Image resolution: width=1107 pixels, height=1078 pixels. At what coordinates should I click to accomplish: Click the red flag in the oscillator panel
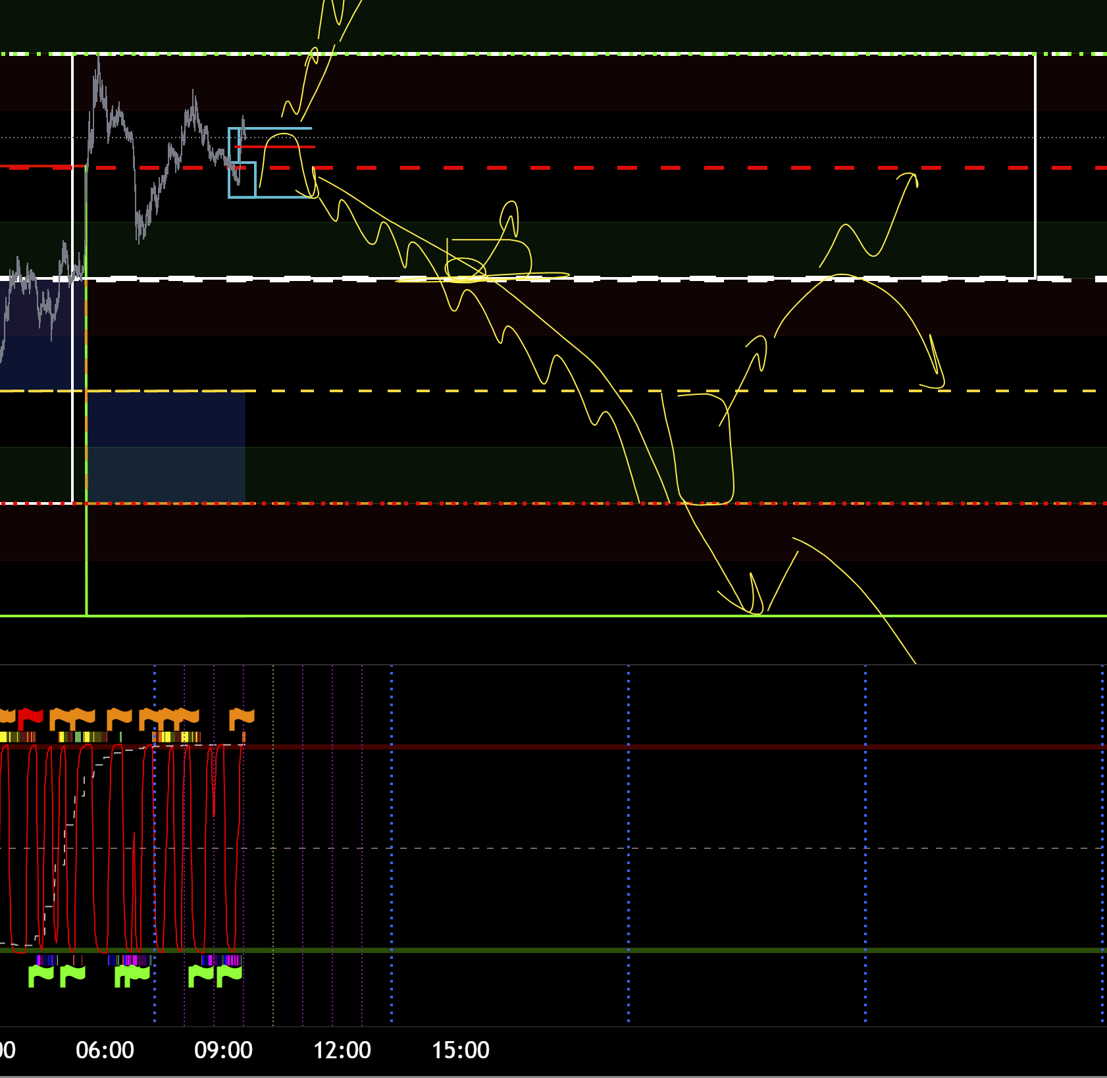pos(30,716)
